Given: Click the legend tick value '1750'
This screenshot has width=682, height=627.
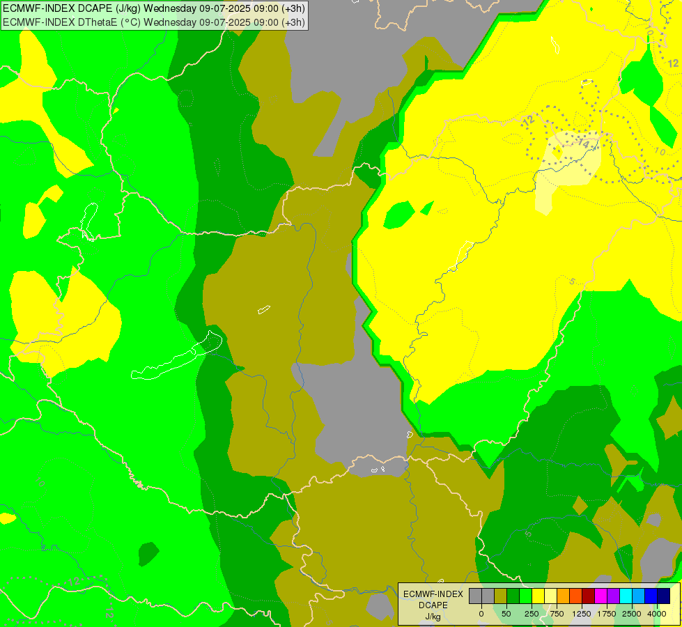Looking at the screenshot, I should [x=607, y=614].
